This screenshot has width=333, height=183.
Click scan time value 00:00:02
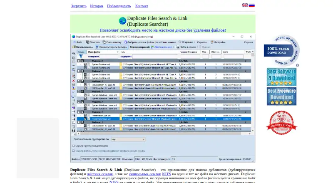click(246, 159)
